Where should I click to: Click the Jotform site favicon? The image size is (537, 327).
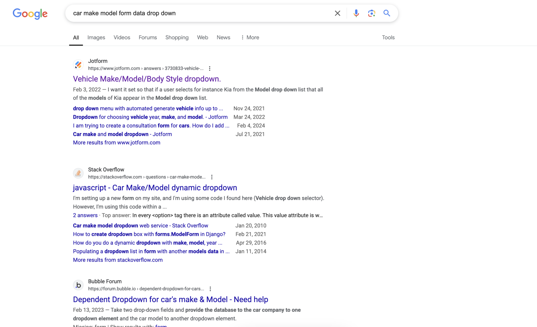(x=78, y=65)
